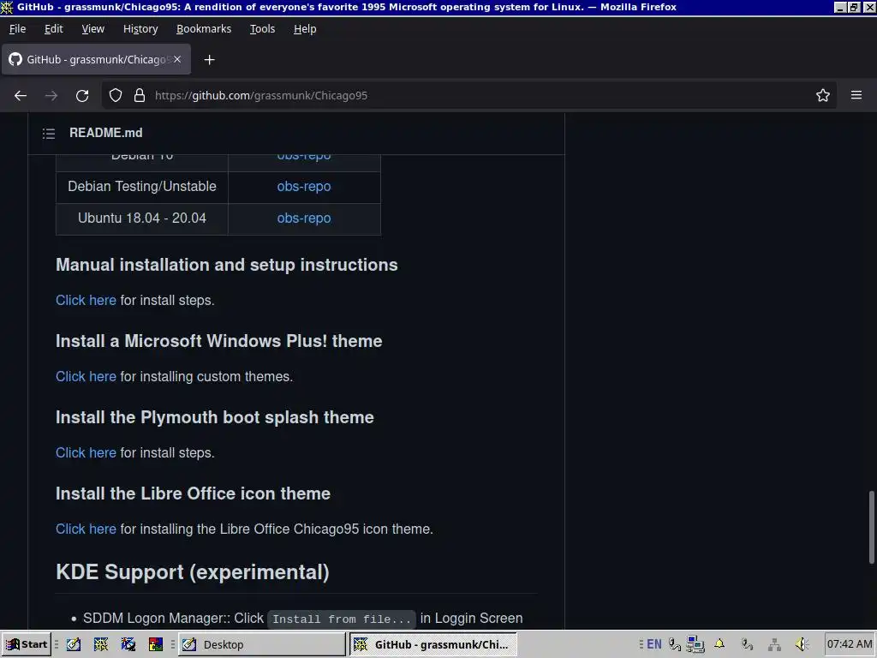Viewport: 877px width, 658px height.
Task: Go back to the previous page
Action: coord(21,96)
